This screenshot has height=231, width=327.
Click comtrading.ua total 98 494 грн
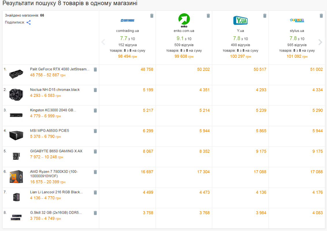pyautogui.click(x=127, y=56)
